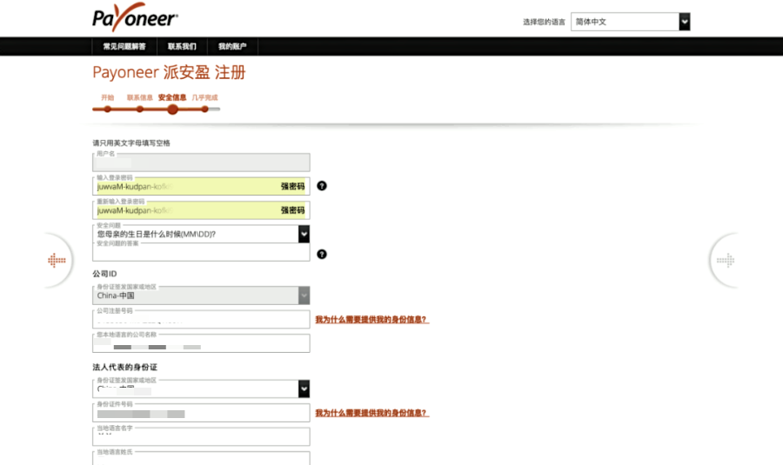
Task: Go to 我的账户 in navigation bar
Action: tap(232, 46)
